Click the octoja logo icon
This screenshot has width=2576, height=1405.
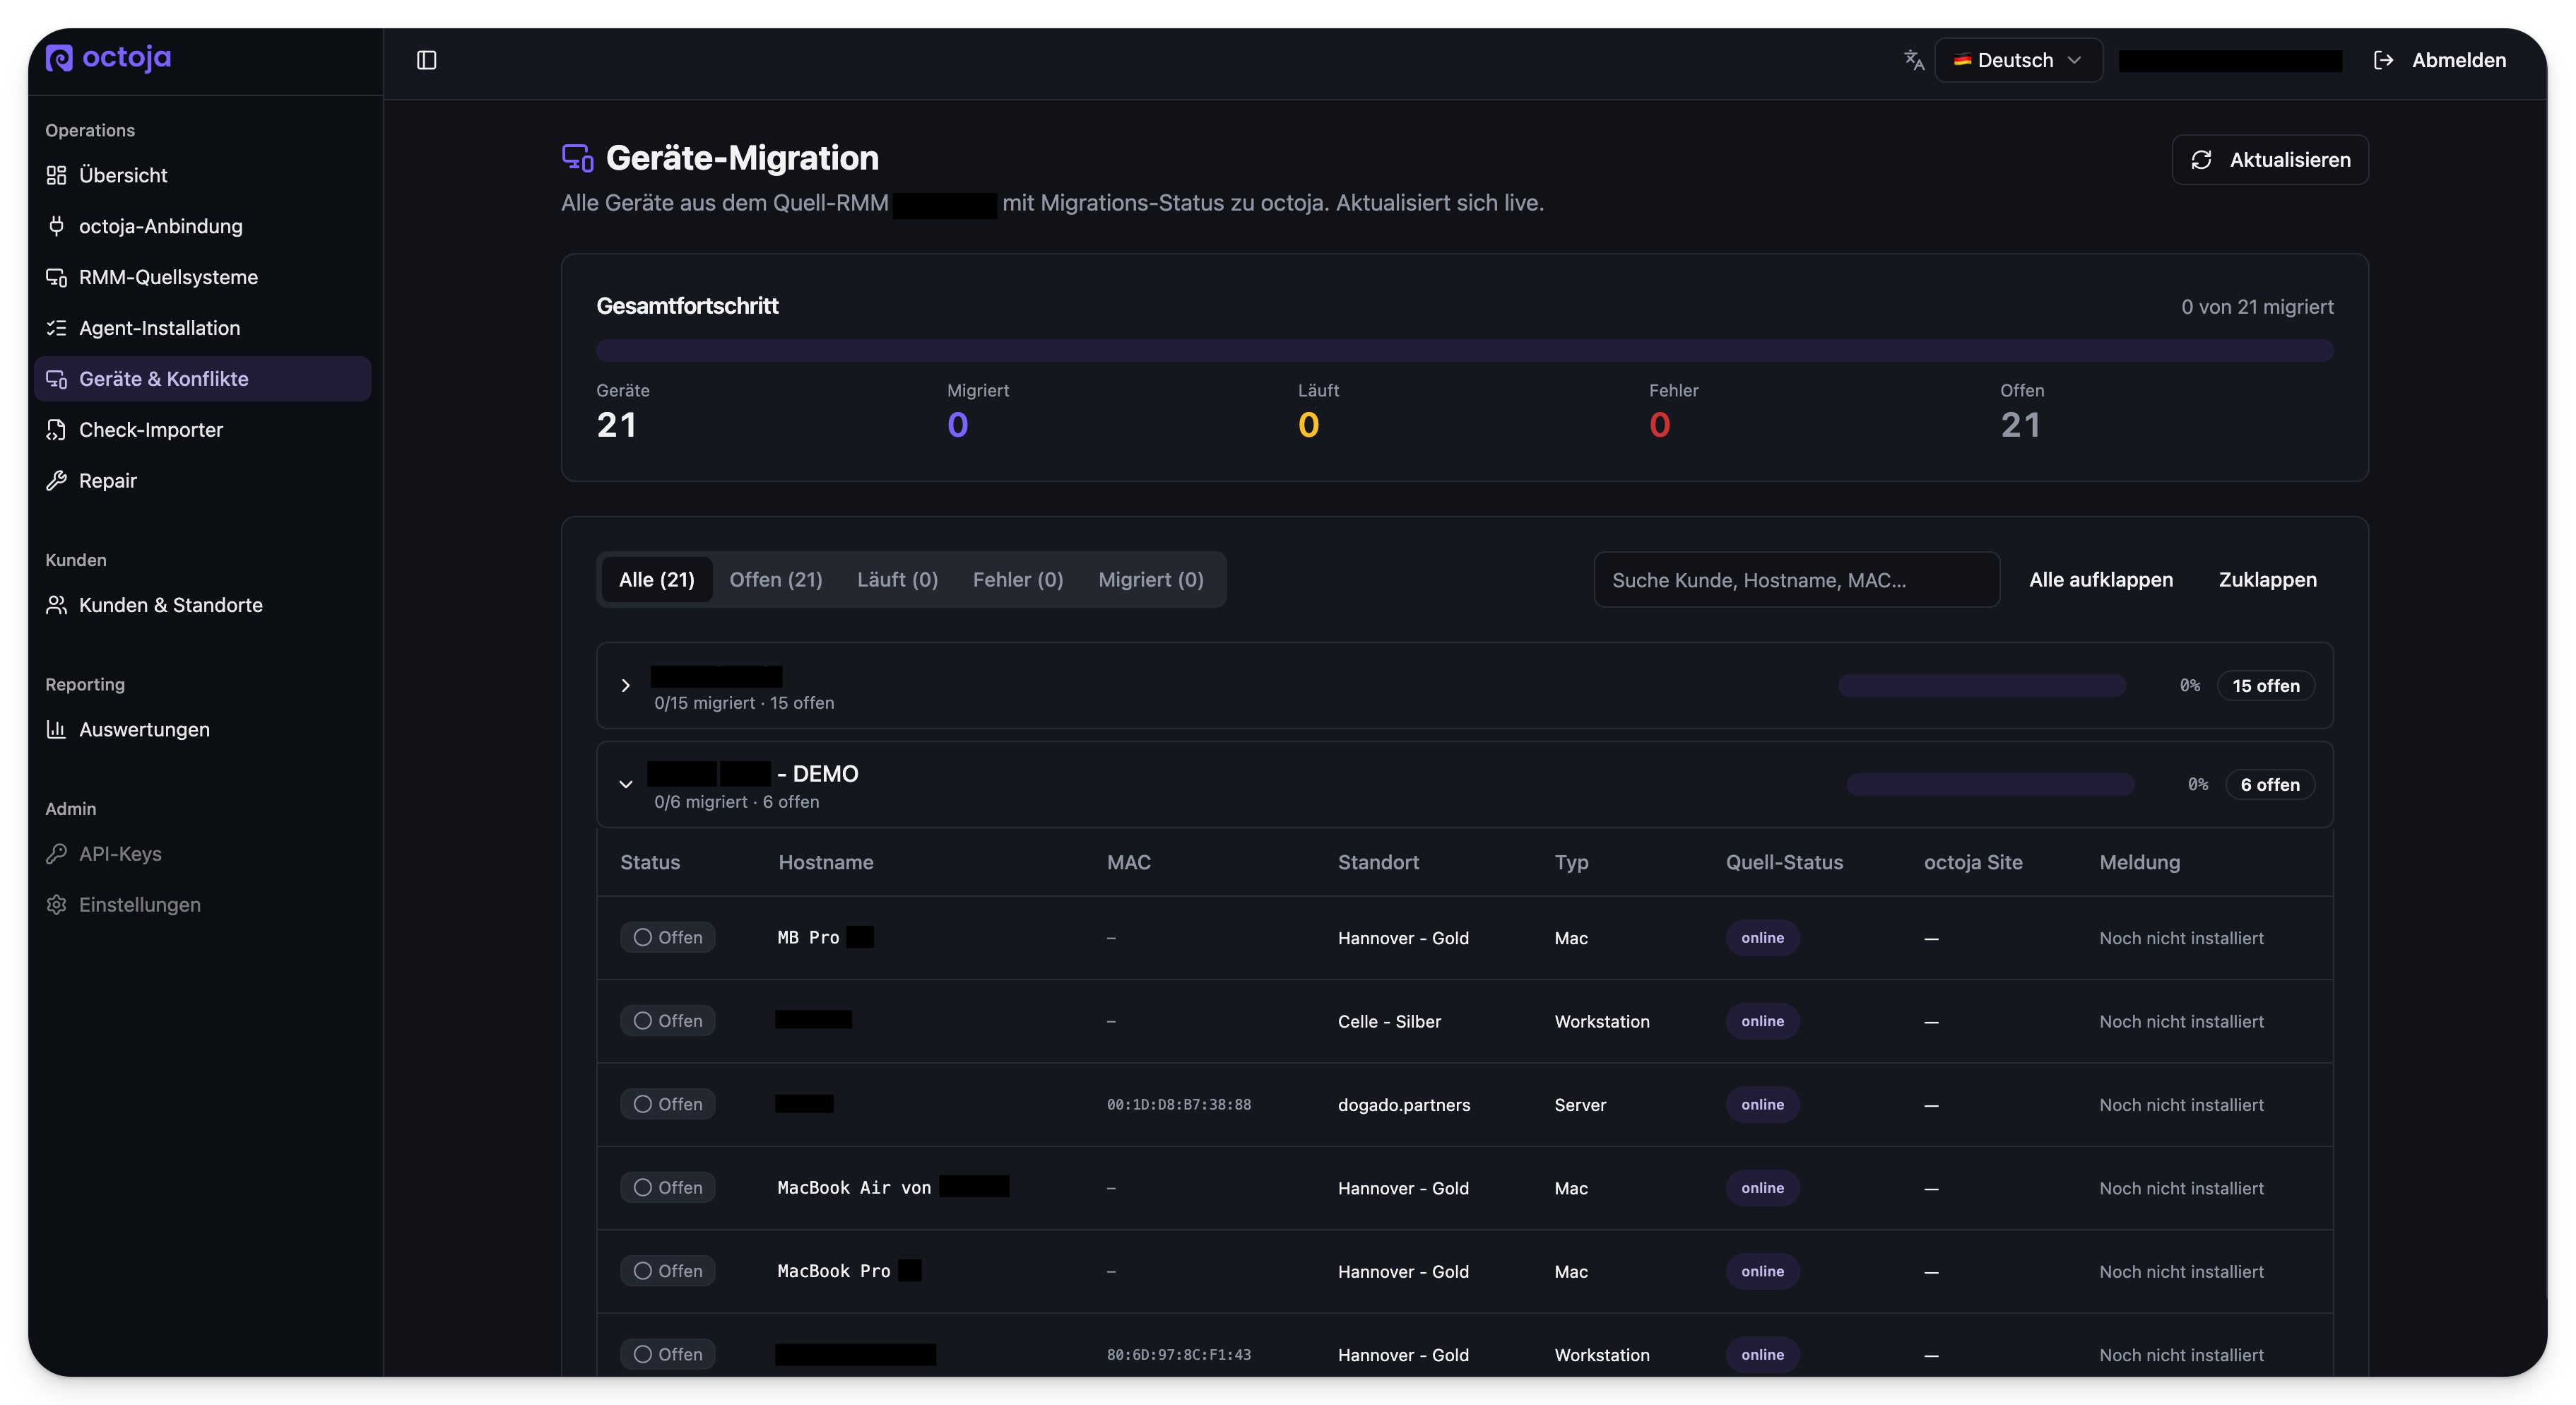click(59, 58)
